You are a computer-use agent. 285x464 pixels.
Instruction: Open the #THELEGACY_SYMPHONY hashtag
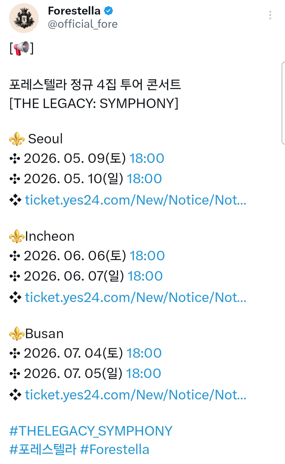coord(91,431)
